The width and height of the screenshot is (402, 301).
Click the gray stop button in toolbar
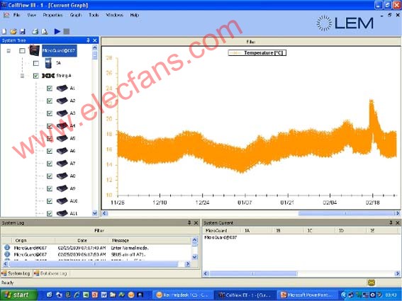tap(67, 31)
